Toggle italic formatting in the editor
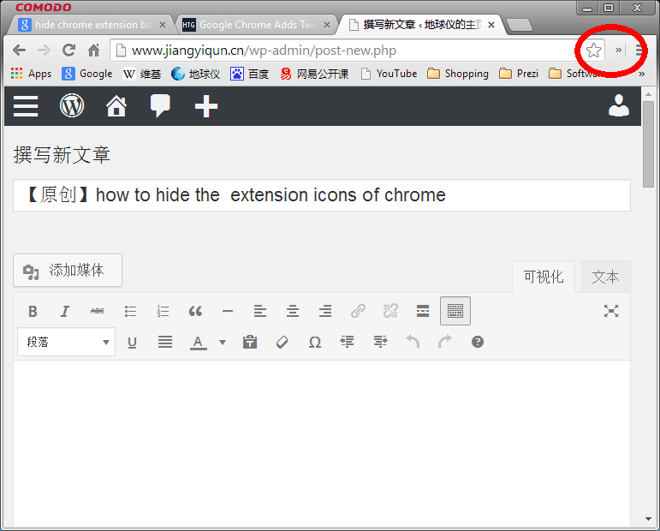 point(65,311)
